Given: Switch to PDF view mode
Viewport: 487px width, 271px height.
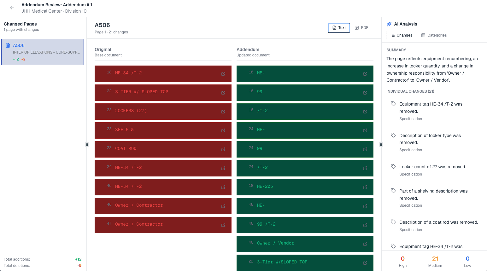Looking at the screenshot, I should point(361,28).
